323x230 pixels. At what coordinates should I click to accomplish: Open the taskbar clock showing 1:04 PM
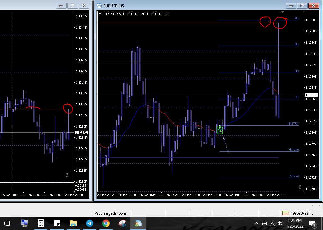(x=294, y=223)
